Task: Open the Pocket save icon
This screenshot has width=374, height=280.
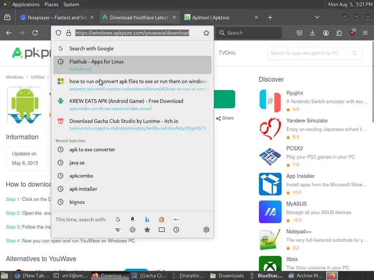Action: click(299, 33)
